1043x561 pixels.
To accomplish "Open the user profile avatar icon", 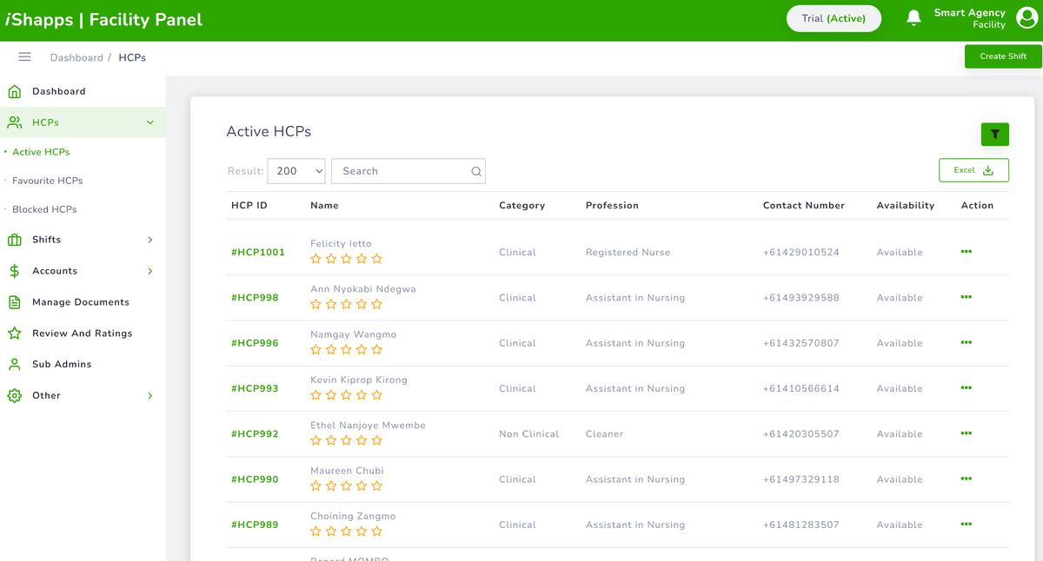I will [x=1026, y=18].
